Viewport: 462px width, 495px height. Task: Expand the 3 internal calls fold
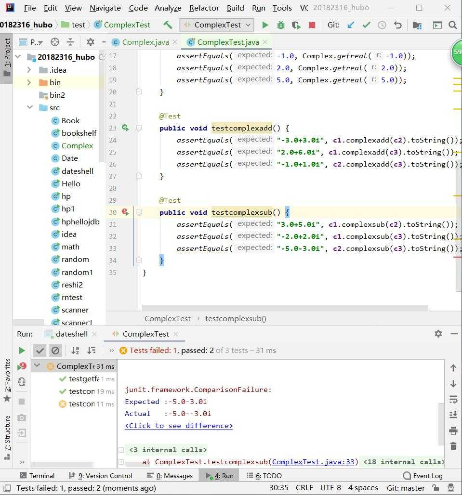tap(121, 450)
